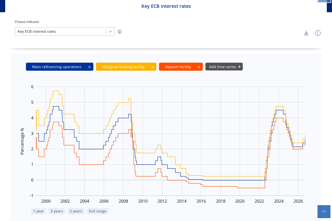Show the Full range of data
332x221 pixels.
[x=98, y=211]
